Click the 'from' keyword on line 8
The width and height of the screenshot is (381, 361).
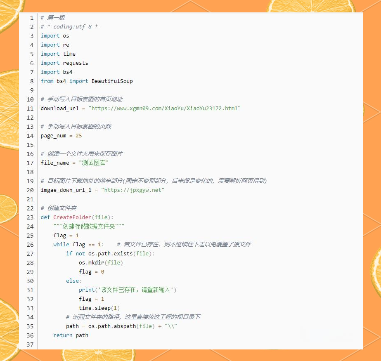(x=47, y=81)
